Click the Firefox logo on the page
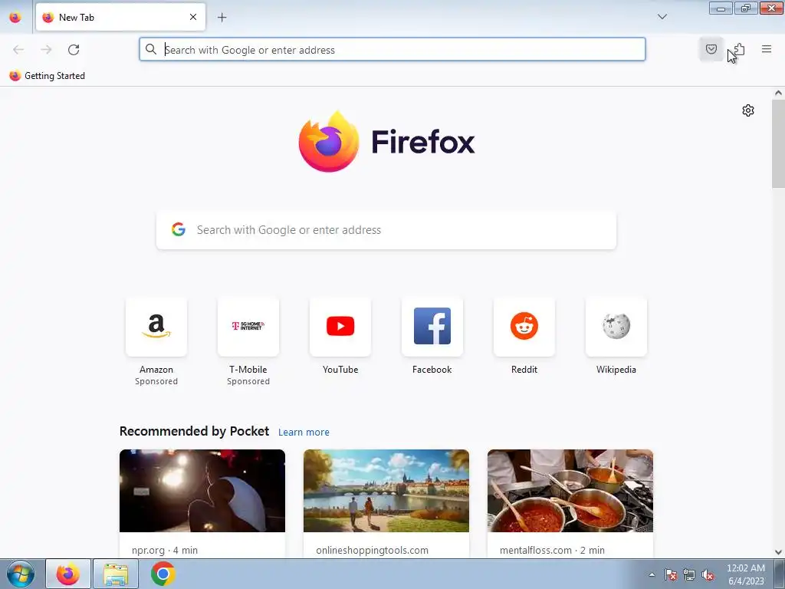Viewport: 785px width, 589px height. click(386, 142)
